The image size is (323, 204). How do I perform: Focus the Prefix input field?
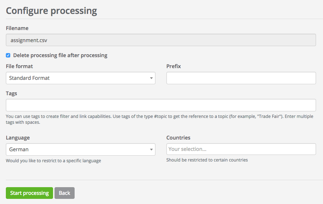tap(241, 78)
